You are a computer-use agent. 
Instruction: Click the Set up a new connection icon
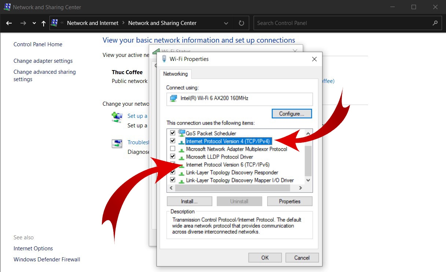click(x=117, y=117)
